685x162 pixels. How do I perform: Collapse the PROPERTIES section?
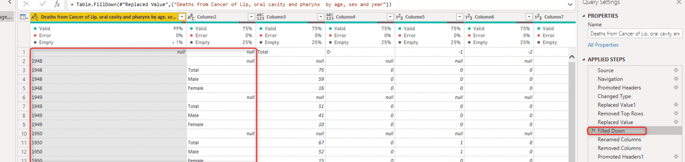click(584, 16)
